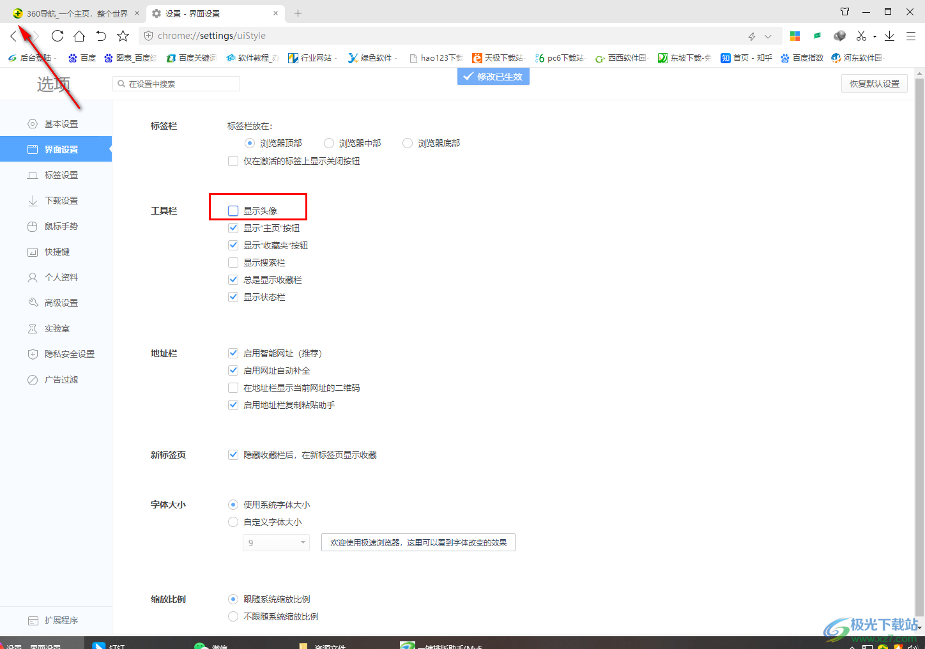Image resolution: width=925 pixels, height=649 pixels.
Task: Toggle 总是显示收藏栏 checkbox
Action: 233,280
